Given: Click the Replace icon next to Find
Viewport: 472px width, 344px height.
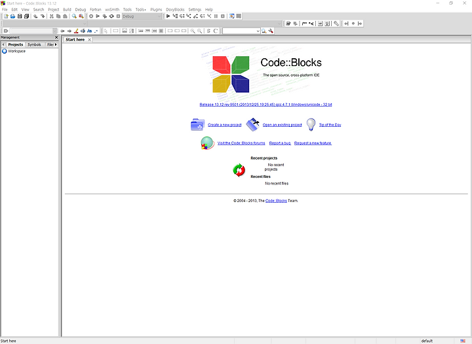Looking at the screenshot, I should click(x=81, y=16).
